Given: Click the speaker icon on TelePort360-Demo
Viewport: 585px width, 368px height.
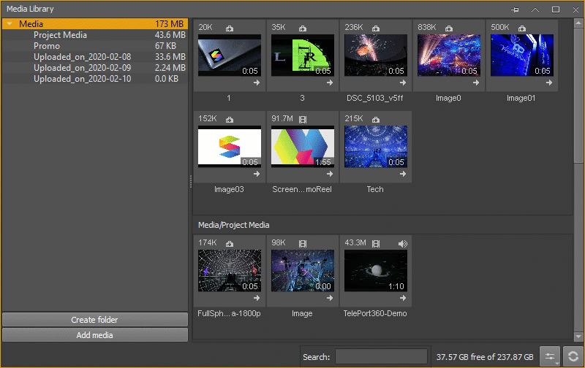Looking at the screenshot, I should click(403, 244).
